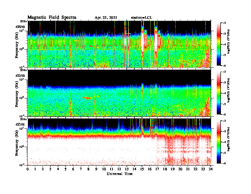Click hour tick label '7' on the time axis
Screen dimensions: 251x194
click(81, 169)
